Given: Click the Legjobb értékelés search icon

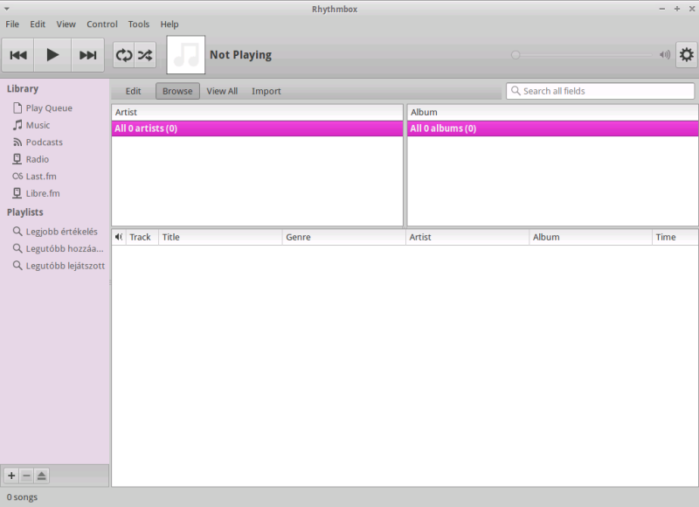Looking at the screenshot, I should pyautogui.click(x=17, y=231).
